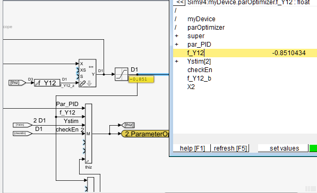The height and width of the screenshot is (193, 317).
Task: Select the partially visible block at bottom
Action: (91, 185)
